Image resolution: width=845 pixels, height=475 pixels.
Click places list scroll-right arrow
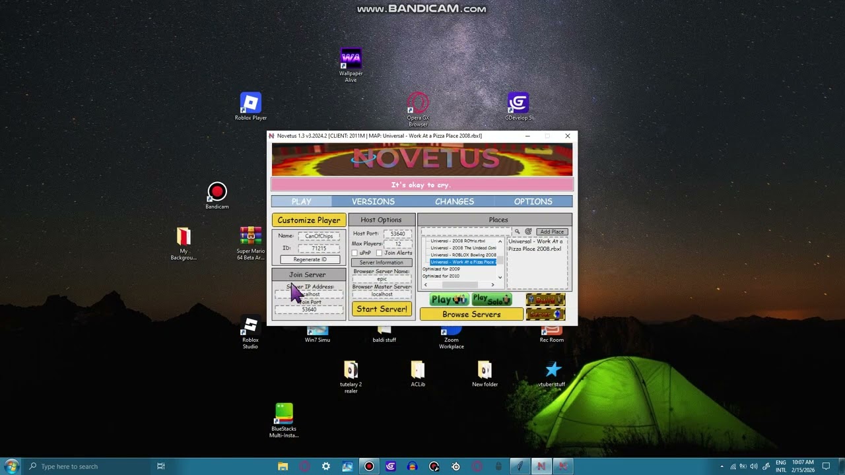(x=492, y=285)
